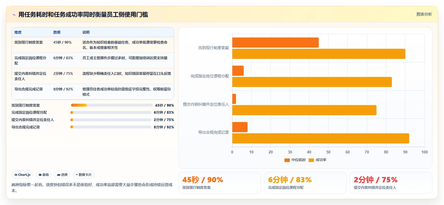Click the 表格 tag chip
The height and width of the screenshot is (205, 444).
coord(44,175)
